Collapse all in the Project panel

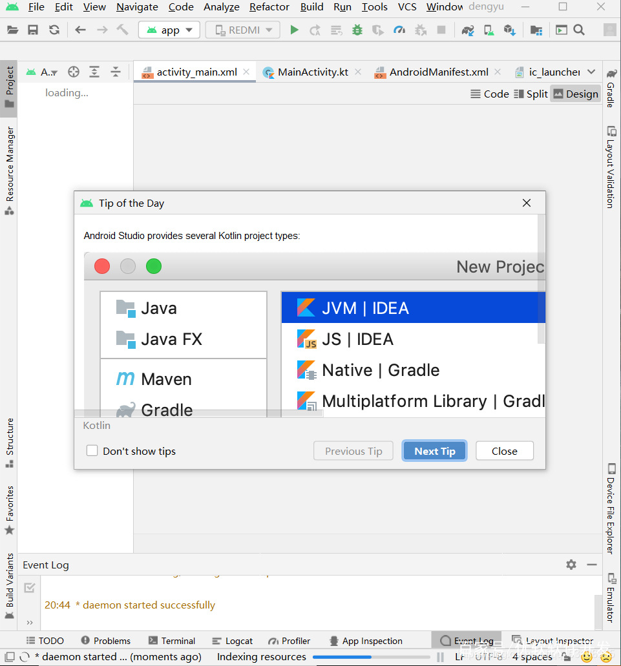(116, 72)
